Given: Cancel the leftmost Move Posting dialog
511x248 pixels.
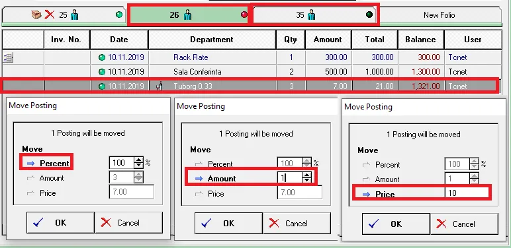Looking at the screenshot, I should pos(128,223).
